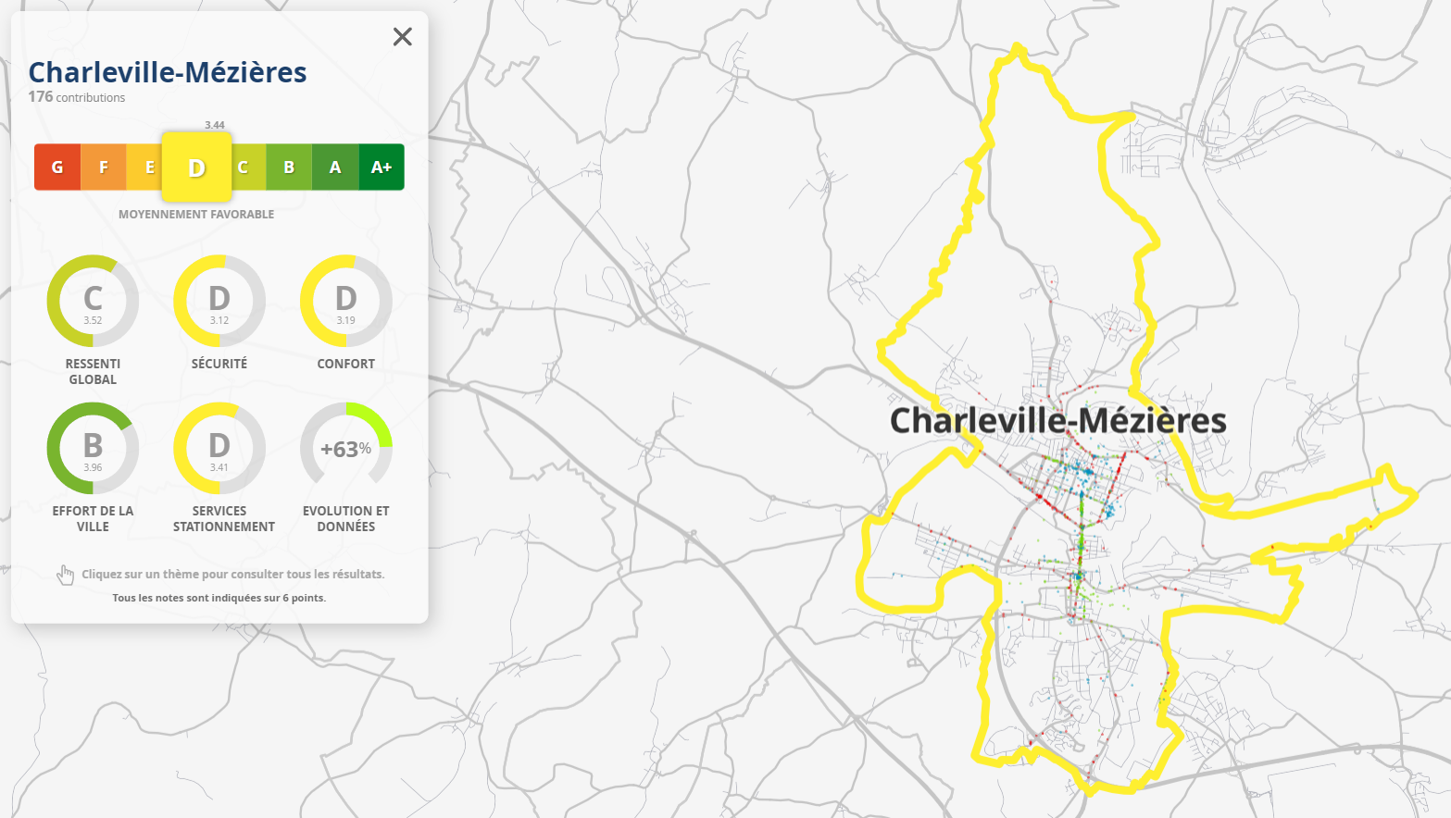Open the Confort score gauge

click(x=346, y=301)
